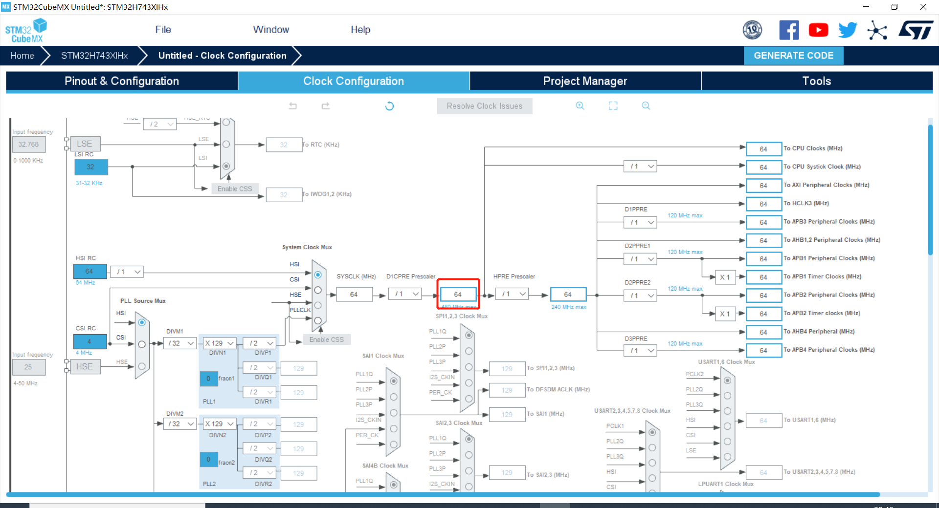Click the ST logo icon

point(916,30)
